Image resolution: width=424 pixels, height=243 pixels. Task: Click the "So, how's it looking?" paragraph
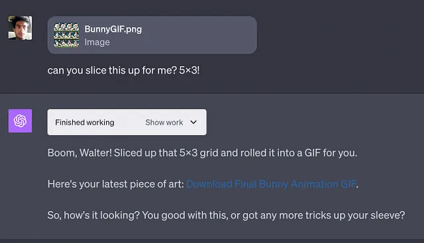[x=226, y=215]
